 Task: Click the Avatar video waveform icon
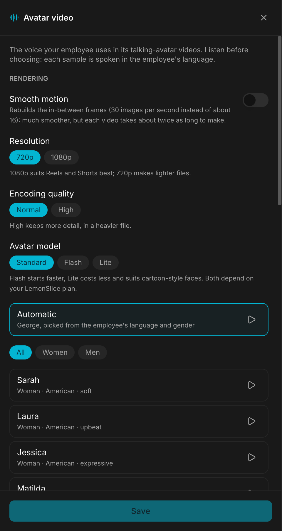[x=14, y=18]
